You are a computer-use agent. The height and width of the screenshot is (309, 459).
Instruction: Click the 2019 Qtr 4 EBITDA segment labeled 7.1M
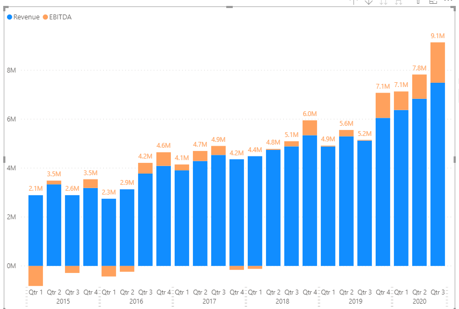(x=383, y=105)
